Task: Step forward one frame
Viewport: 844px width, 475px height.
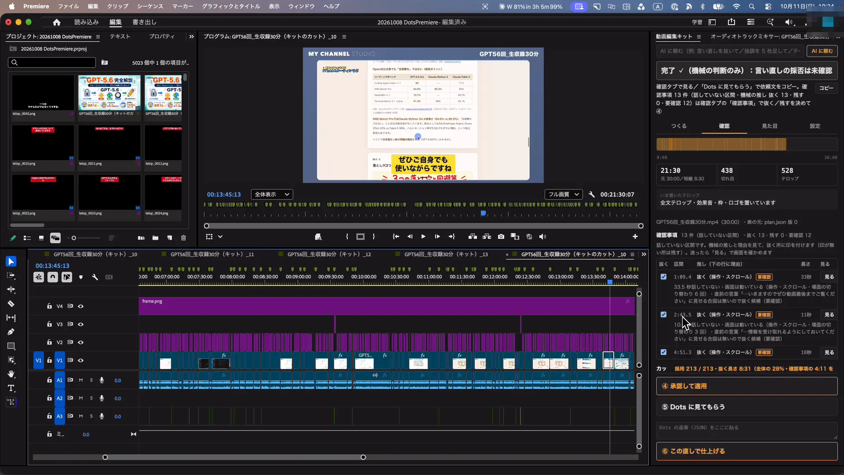Action: click(437, 237)
